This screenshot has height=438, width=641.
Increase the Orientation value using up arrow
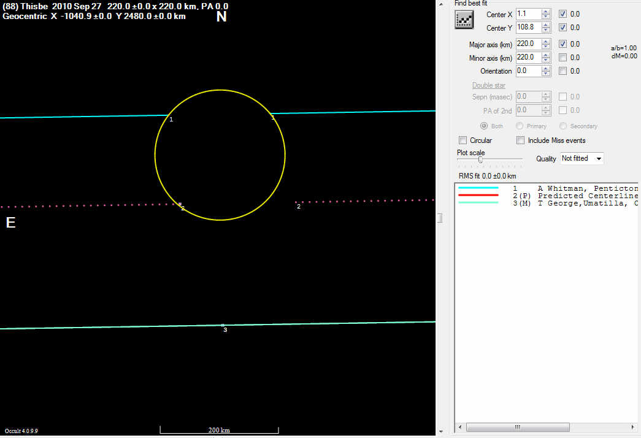pos(546,69)
